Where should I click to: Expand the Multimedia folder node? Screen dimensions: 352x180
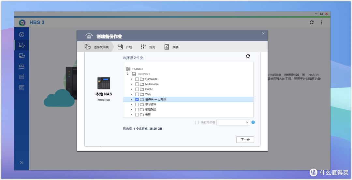(x=131, y=84)
